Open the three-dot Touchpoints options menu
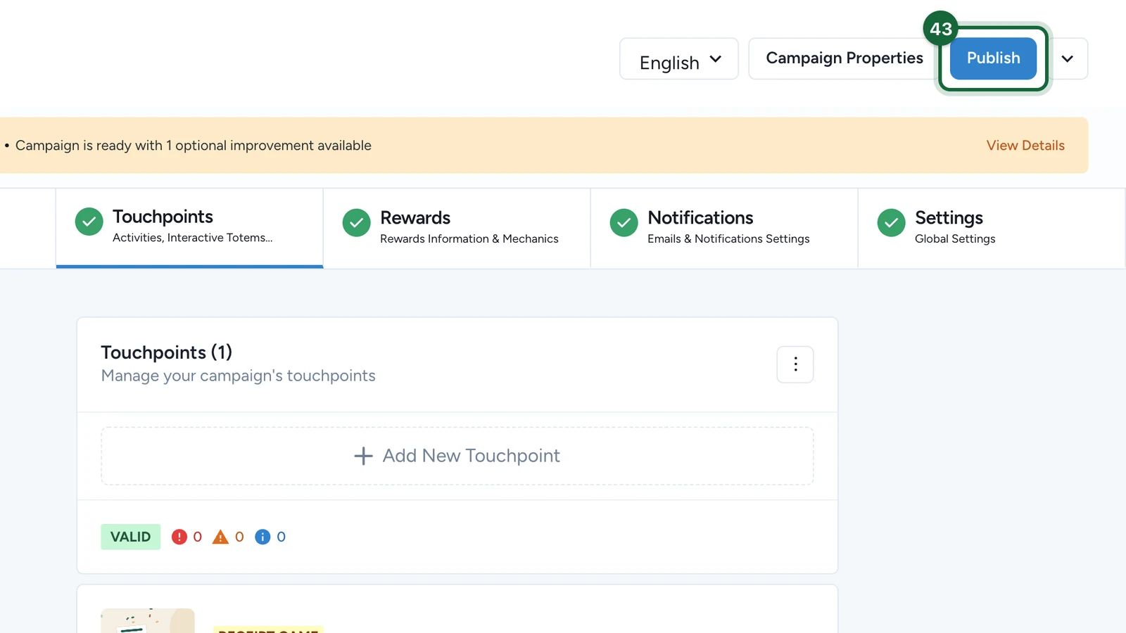1126x633 pixels. tap(795, 364)
